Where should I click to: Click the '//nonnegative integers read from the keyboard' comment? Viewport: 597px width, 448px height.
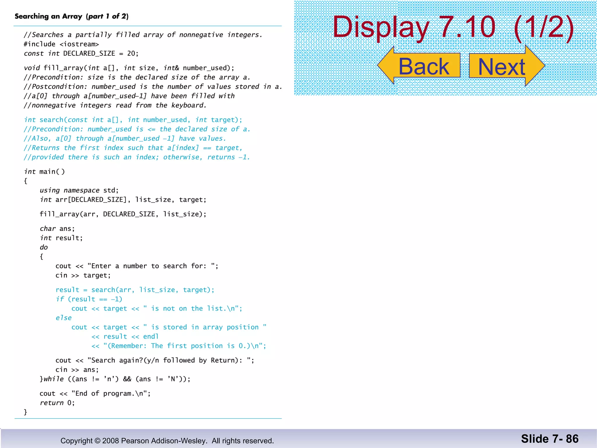point(115,105)
